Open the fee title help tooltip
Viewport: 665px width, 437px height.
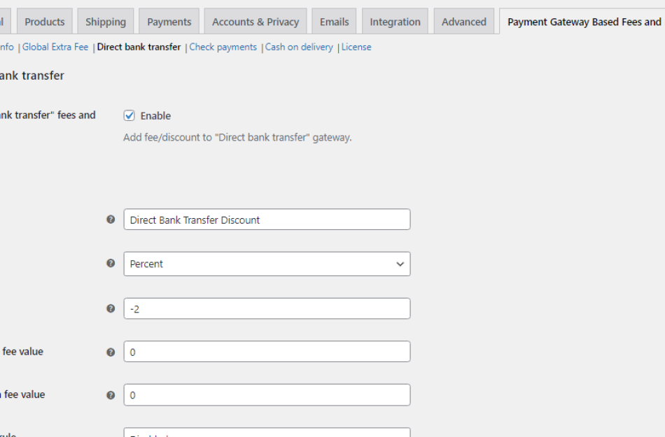point(111,219)
